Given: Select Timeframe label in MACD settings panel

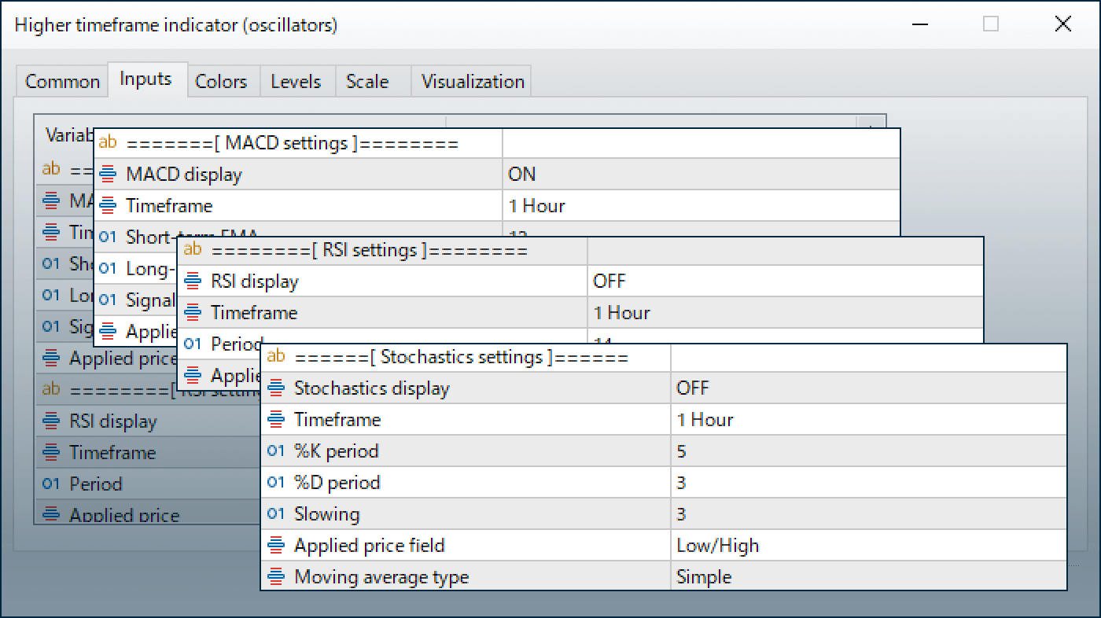Looking at the screenshot, I should [x=169, y=206].
